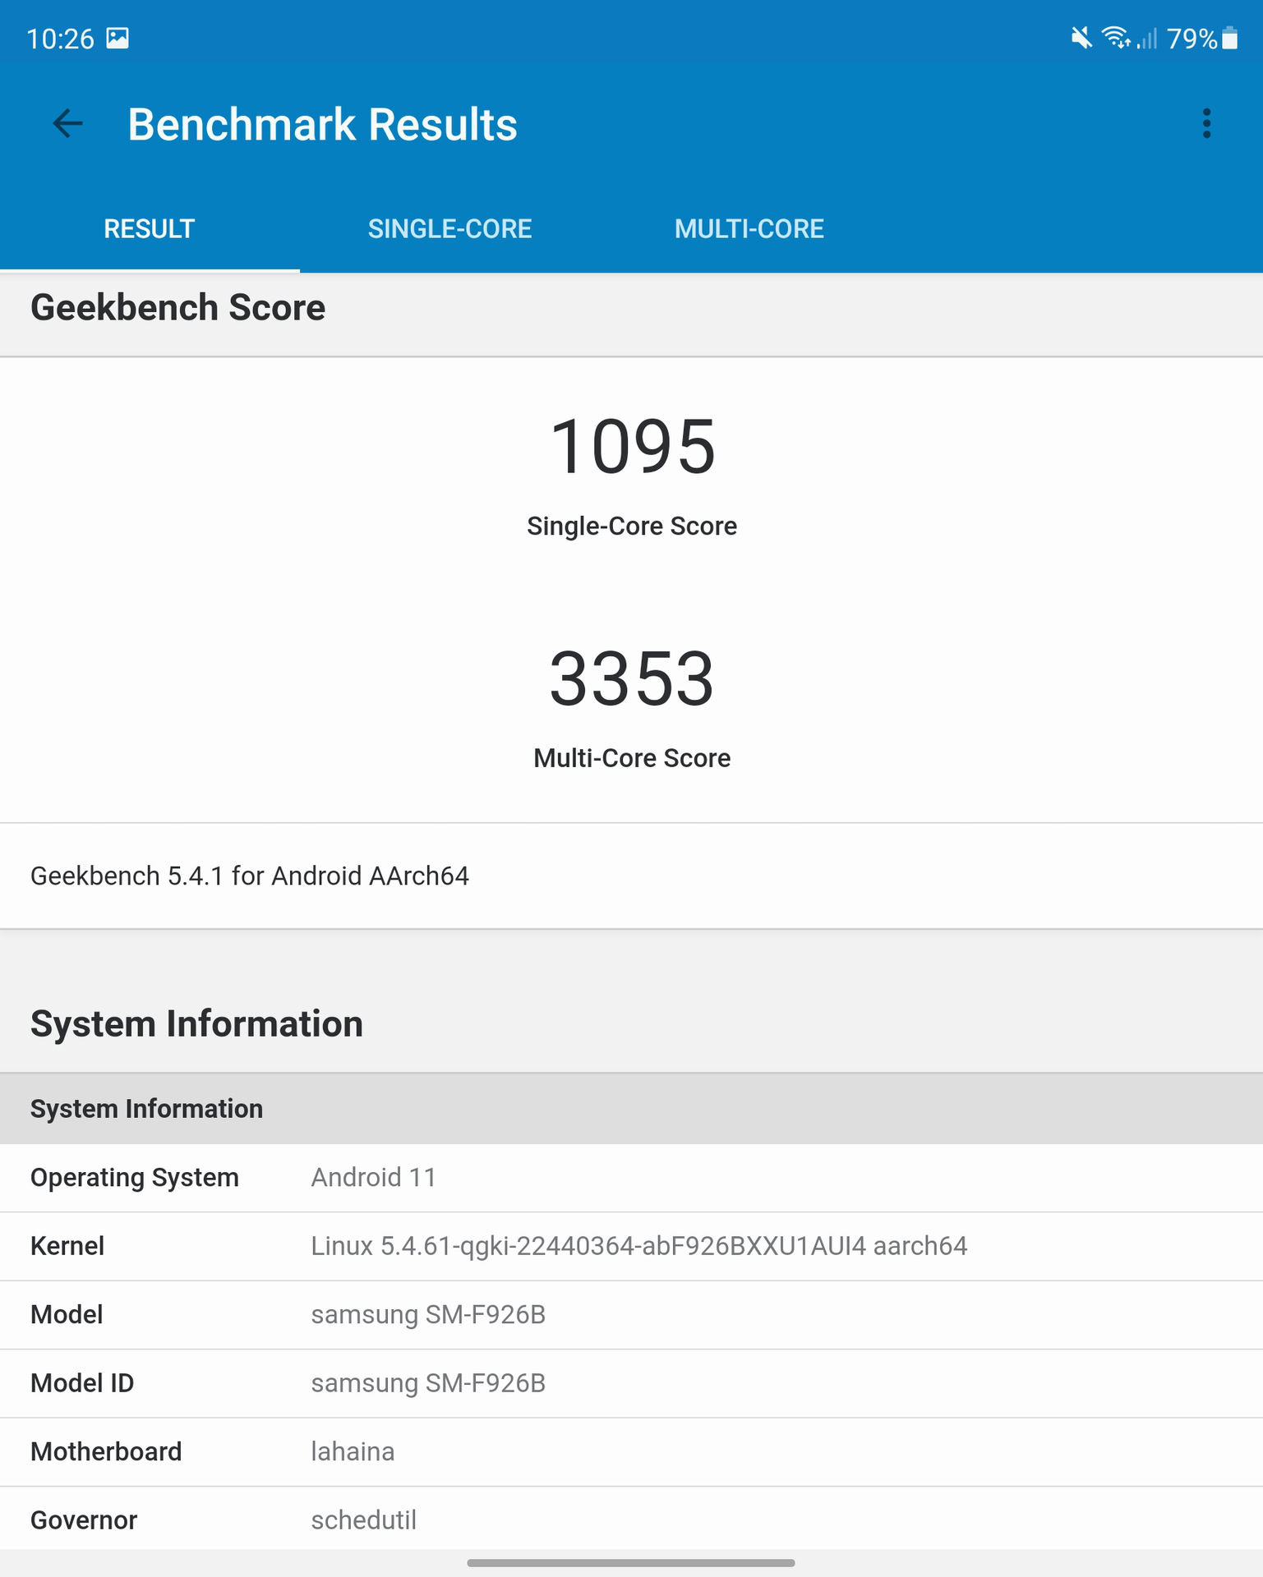Tap the bottom navigation gesture handle

point(631,1563)
